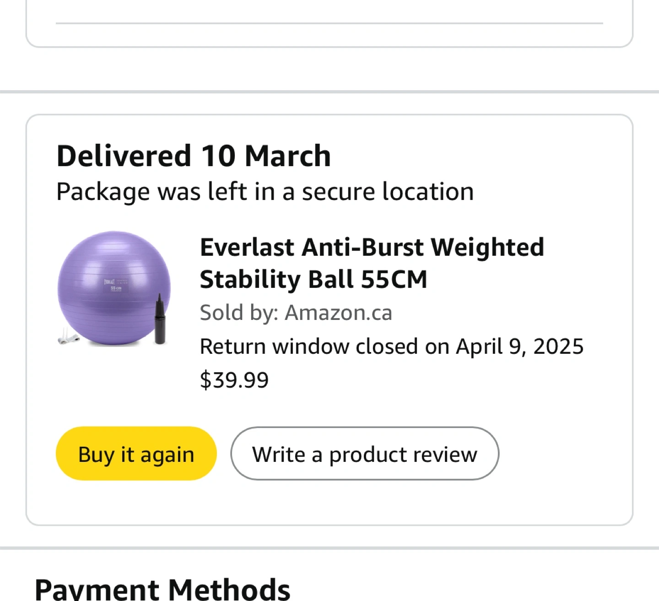659x601 pixels.
Task: Open Write a product review
Action: [364, 454]
